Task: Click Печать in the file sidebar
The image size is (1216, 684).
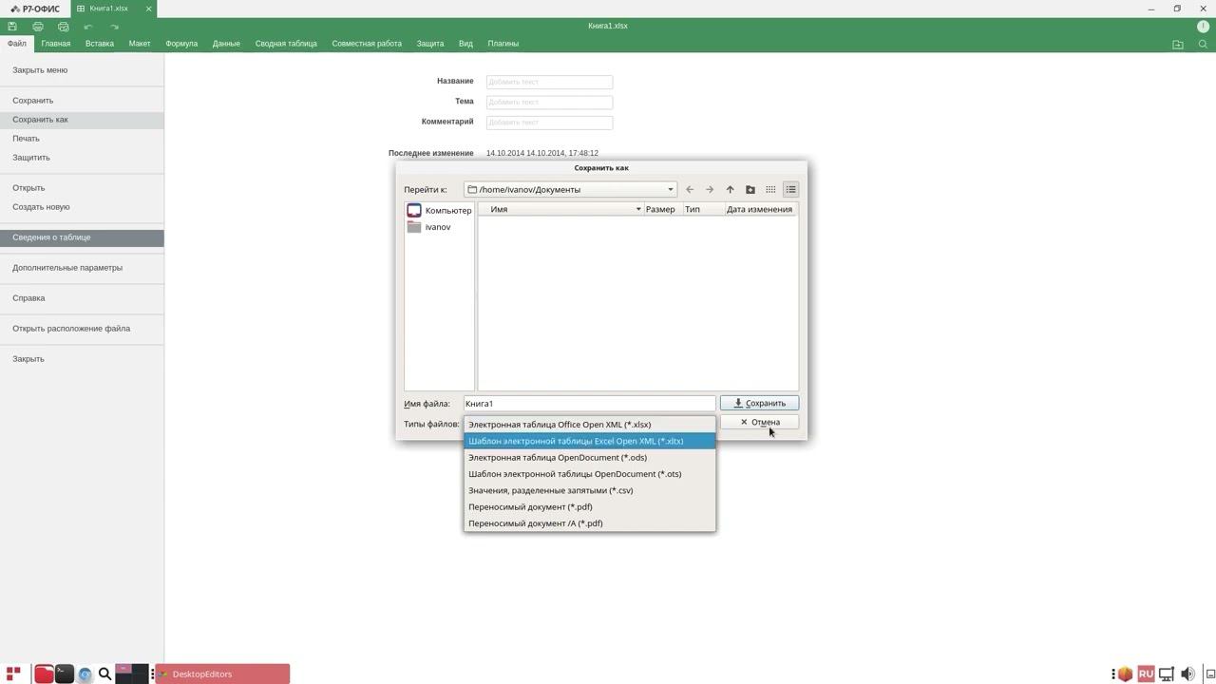Action: pyautogui.click(x=82, y=139)
